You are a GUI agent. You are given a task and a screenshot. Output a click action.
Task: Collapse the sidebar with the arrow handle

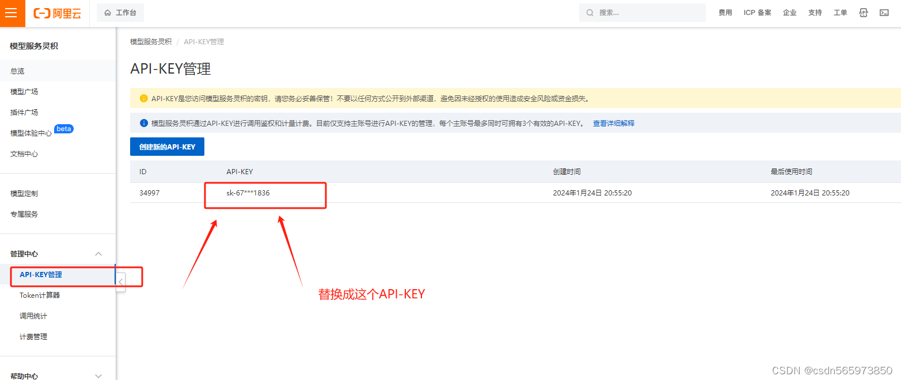[x=120, y=282]
